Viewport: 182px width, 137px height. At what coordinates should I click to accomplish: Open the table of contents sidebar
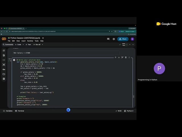click(4, 51)
